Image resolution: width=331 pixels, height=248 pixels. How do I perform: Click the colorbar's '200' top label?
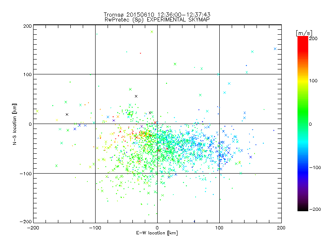pyautogui.click(x=313, y=38)
